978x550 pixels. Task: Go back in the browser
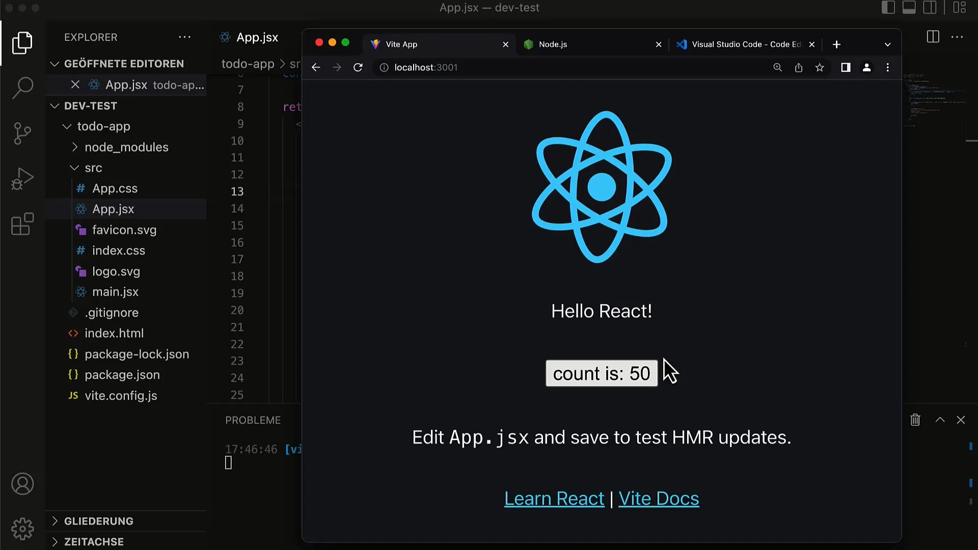(x=316, y=67)
